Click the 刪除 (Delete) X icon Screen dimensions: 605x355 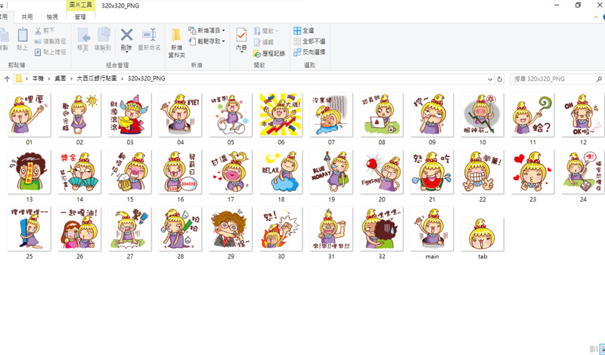(x=126, y=35)
